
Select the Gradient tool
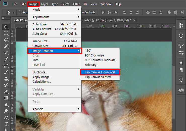[x=6, y=98]
